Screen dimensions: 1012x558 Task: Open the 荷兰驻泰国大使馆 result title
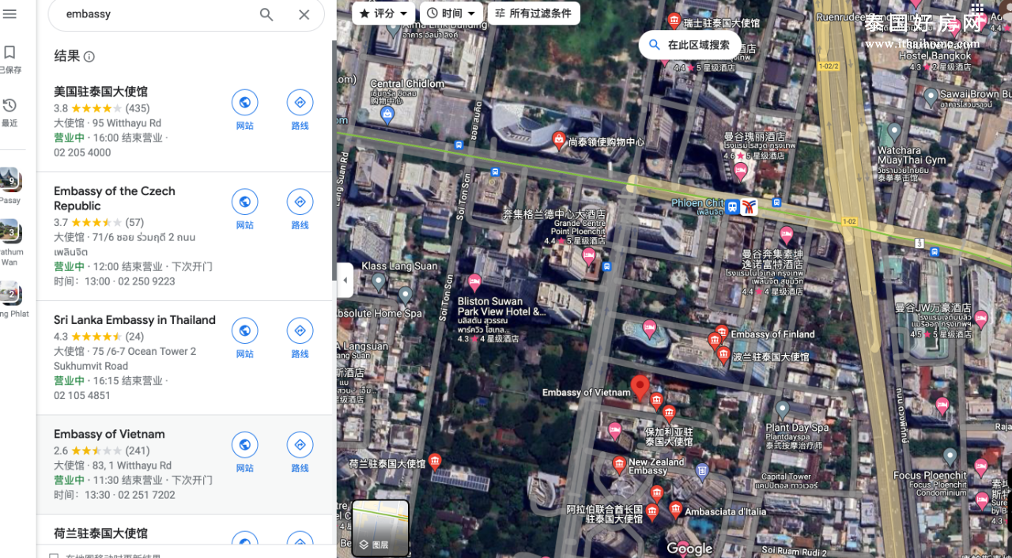pos(100,533)
